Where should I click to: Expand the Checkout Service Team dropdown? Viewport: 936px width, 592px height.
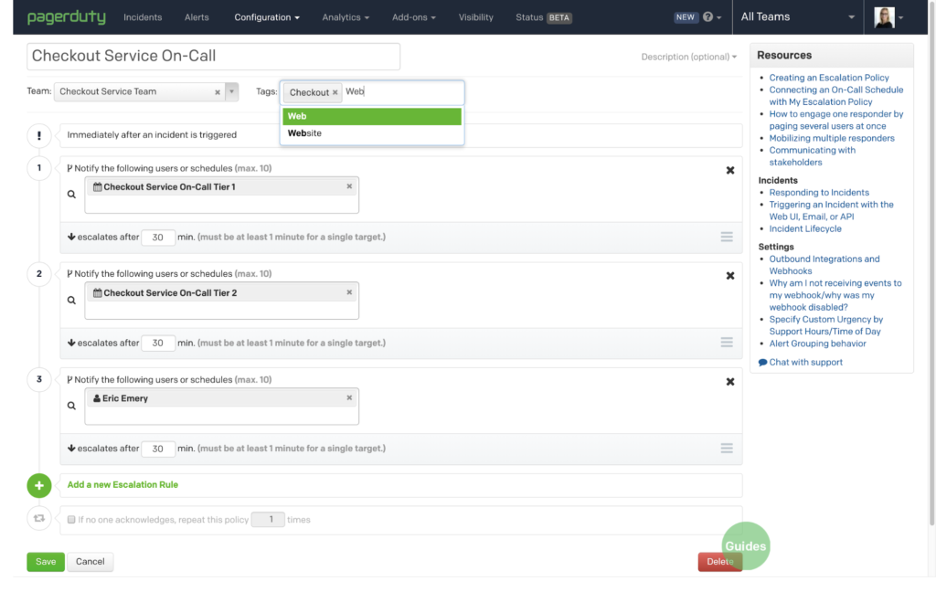[231, 91]
